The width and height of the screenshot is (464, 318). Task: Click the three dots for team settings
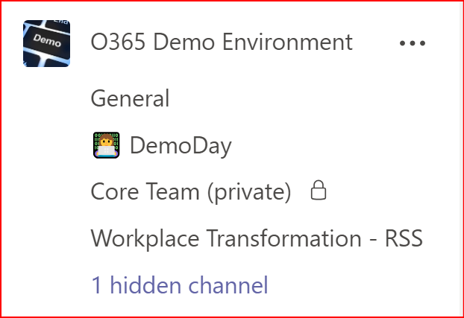click(x=413, y=43)
